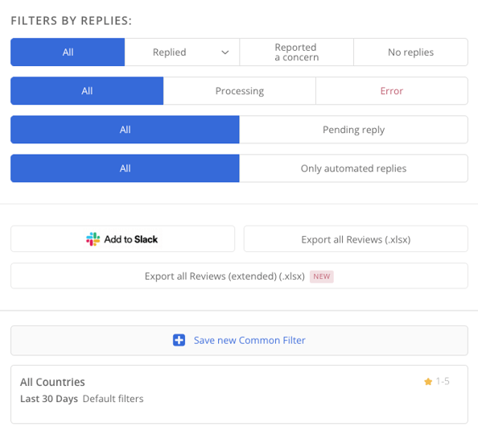Image resolution: width=478 pixels, height=431 pixels.
Task: Filter by Reported a concern
Action: [297, 52]
